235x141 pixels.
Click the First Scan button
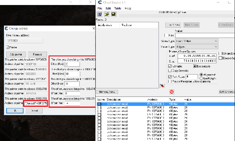(x=173, y=25)
